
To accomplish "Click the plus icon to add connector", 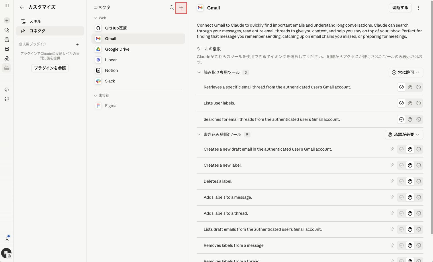I will coord(181,8).
